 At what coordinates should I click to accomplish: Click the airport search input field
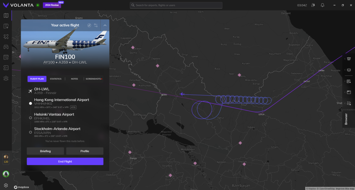tap(176, 5)
